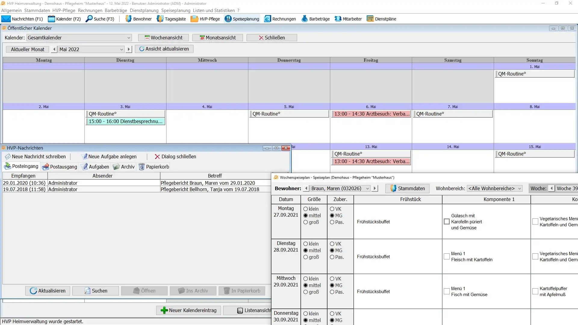Open Suche (F3) magnifier icon

coord(89,19)
